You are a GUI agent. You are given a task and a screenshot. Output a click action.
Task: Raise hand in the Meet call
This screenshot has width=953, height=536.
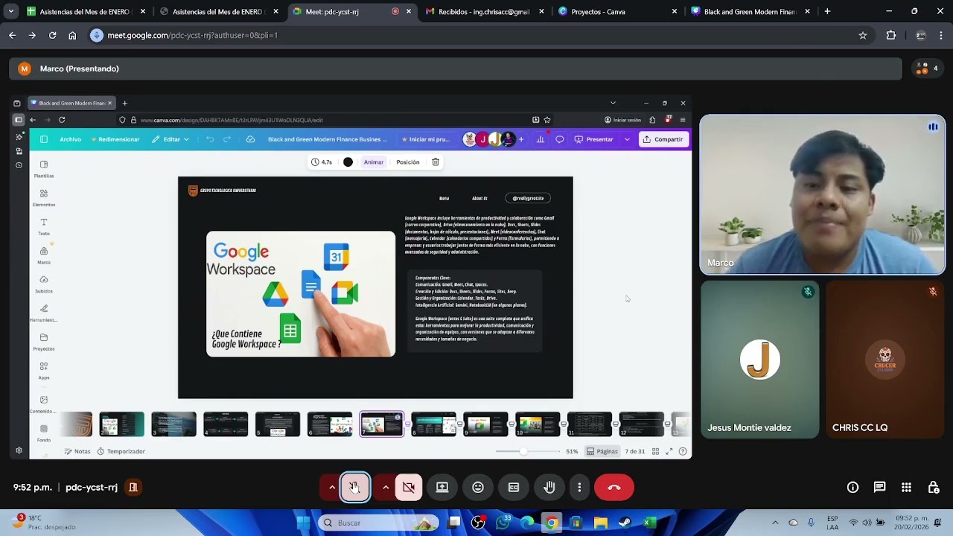549,487
